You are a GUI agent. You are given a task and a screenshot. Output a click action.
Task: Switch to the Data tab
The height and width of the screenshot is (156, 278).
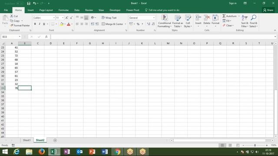pyautogui.click(x=77, y=10)
